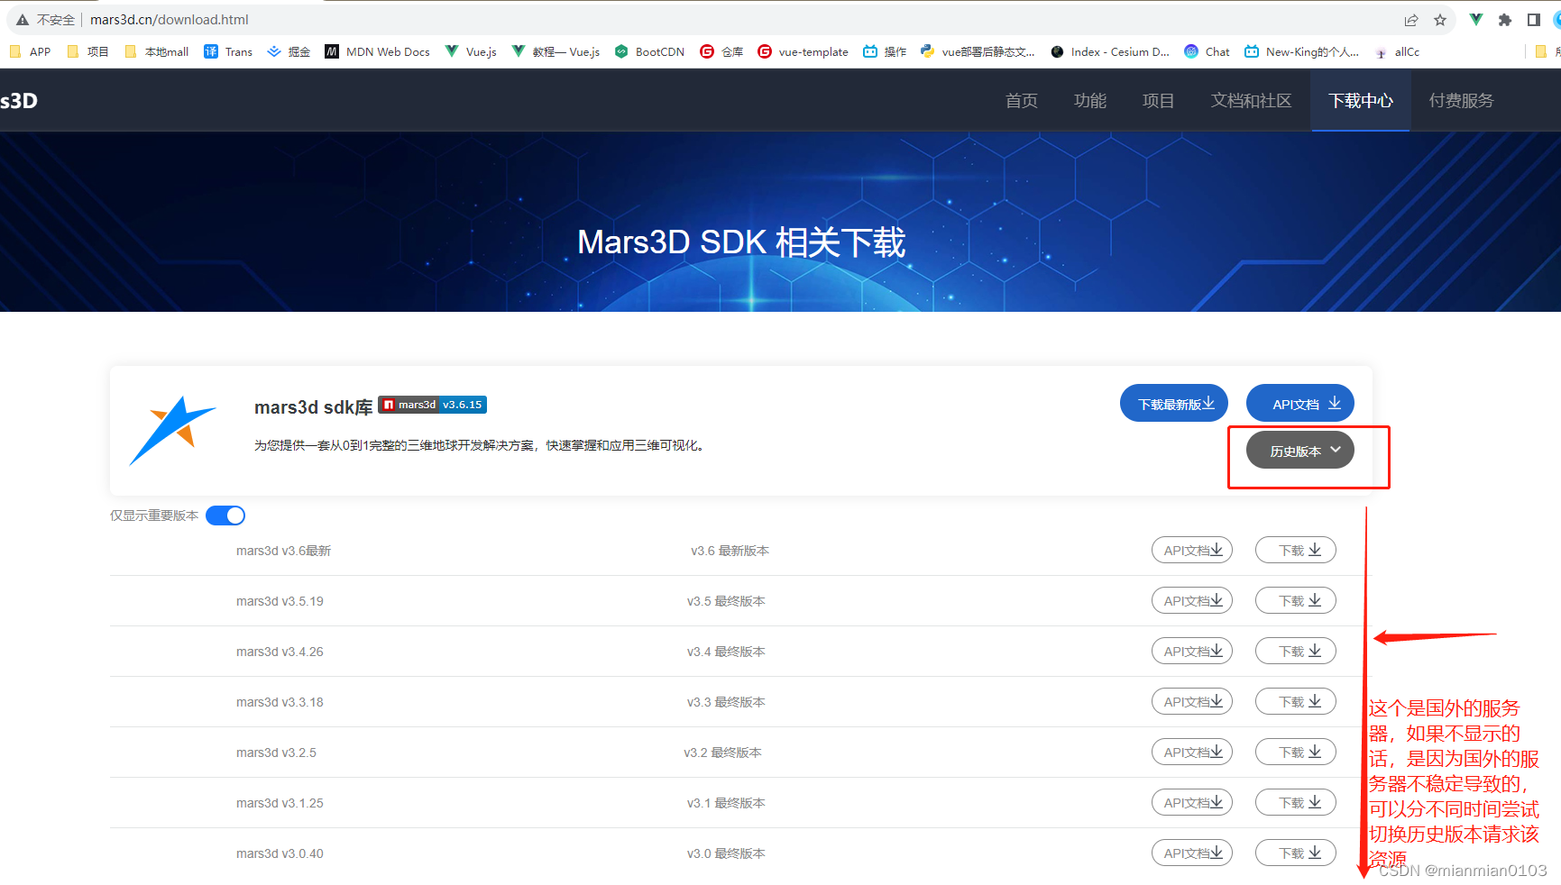The width and height of the screenshot is (1561, 885).
Task: Open the New-King的个人 bookmark
Action: (x=1301, y=52)
